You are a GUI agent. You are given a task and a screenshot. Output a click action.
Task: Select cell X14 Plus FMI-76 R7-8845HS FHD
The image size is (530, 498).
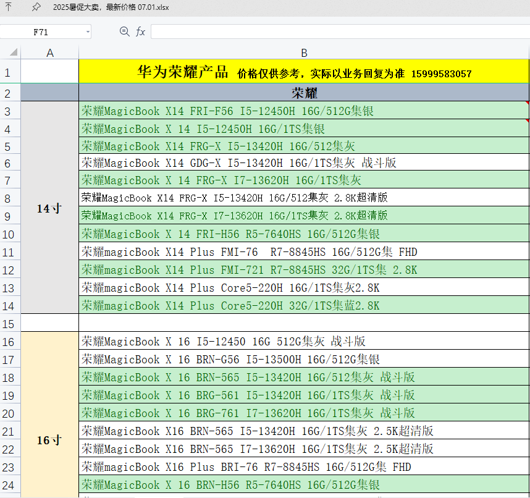[x=304, y=251]
